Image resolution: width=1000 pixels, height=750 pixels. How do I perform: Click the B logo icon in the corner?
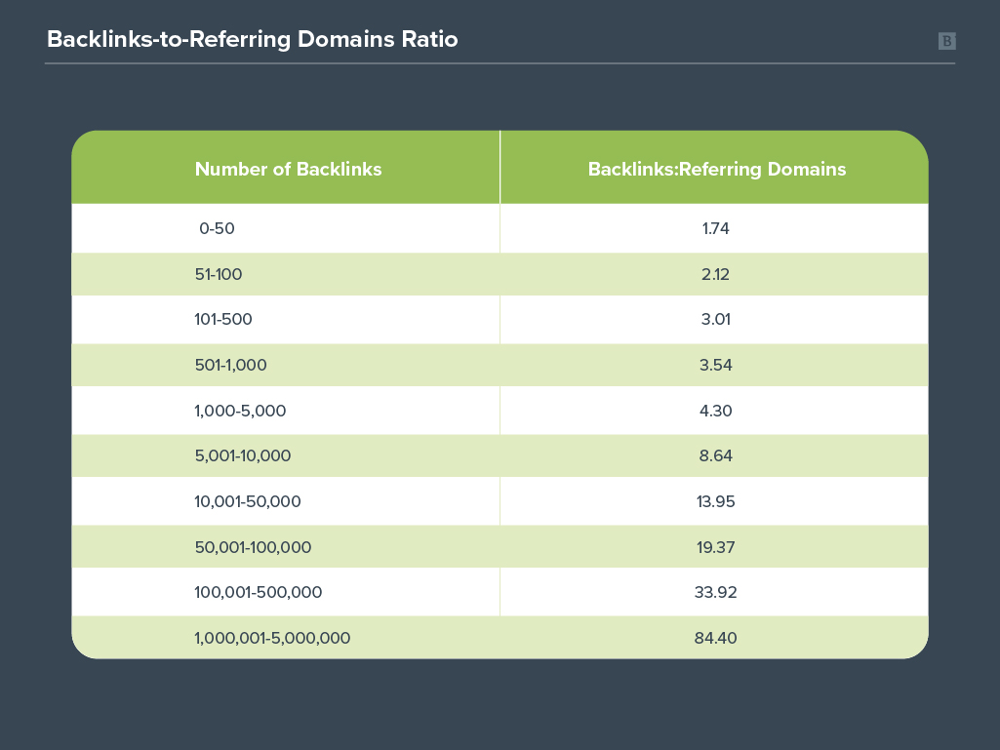946,41
